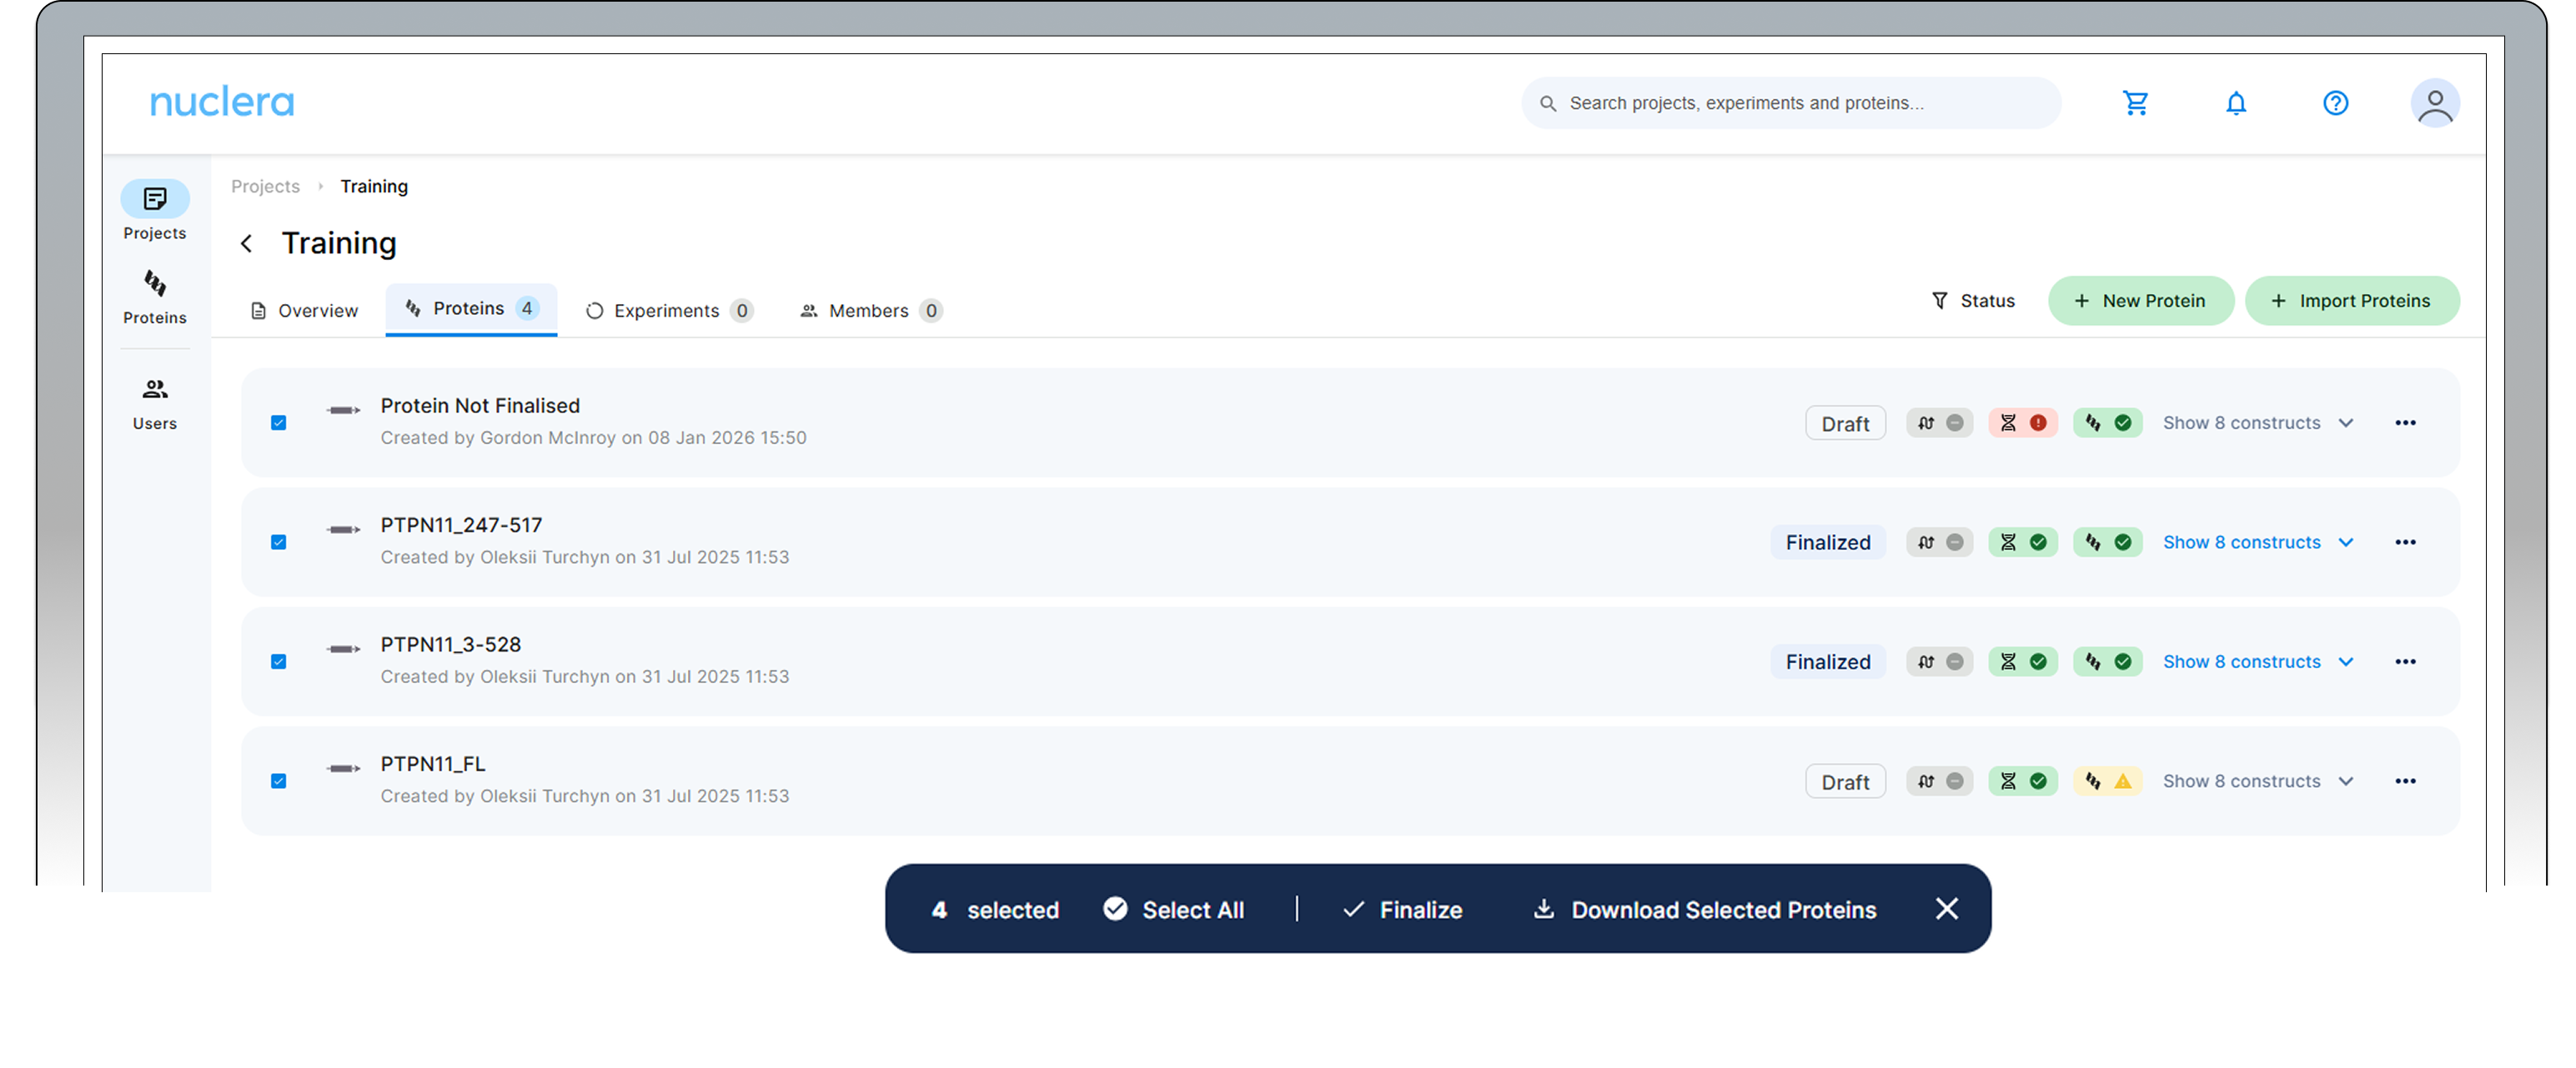Screen dimensions: 2576x1068
Task: Click the back arrow beside Training
Action: 247,244
